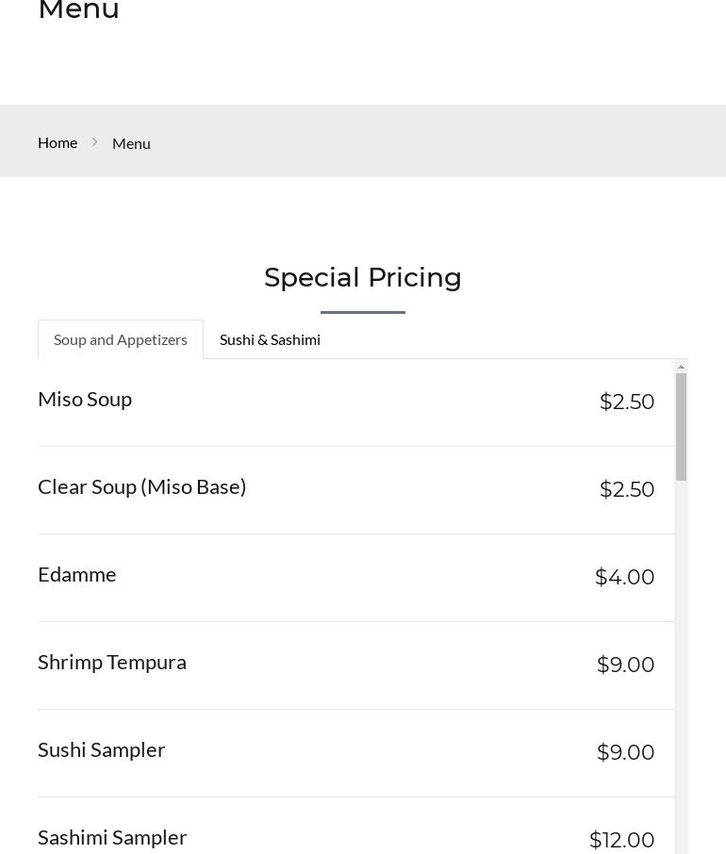Click the Sushi Sampler item name
Image resolution: width=726 pixels, height=854 pixels.
[102, 750]
